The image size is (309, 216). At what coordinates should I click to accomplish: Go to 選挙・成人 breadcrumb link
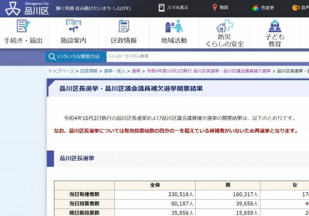[114, 71]
